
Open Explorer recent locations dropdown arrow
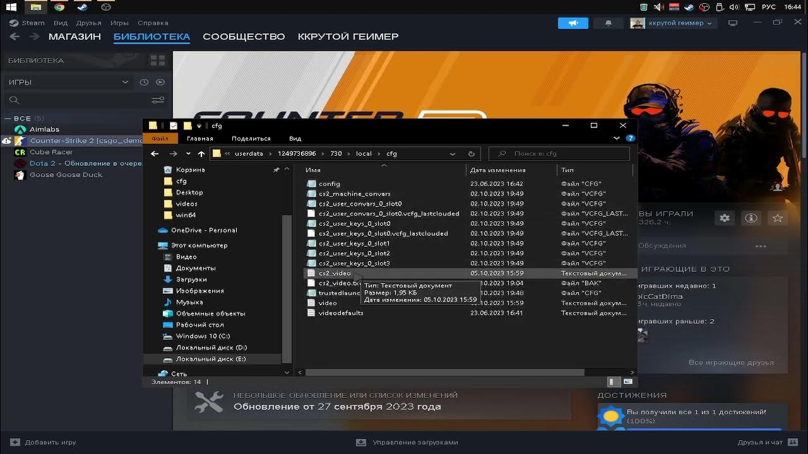188,154
